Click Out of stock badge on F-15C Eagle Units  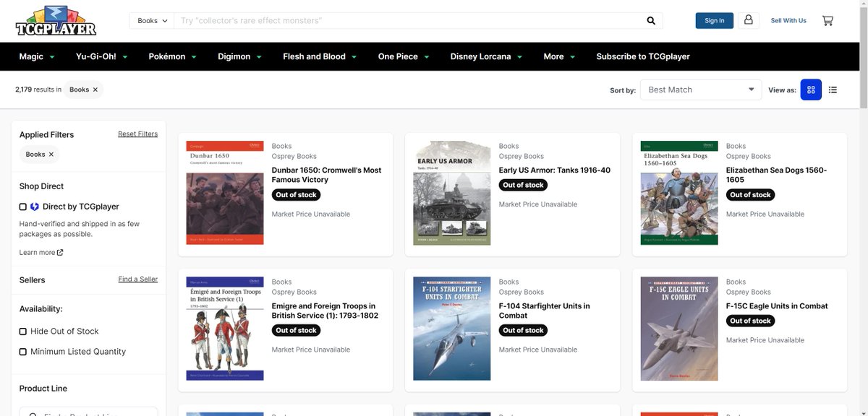click(751, 321)
